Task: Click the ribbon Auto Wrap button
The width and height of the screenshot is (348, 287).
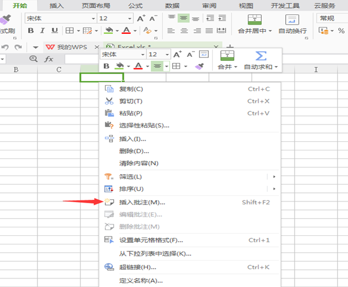Action: point(293,24)
